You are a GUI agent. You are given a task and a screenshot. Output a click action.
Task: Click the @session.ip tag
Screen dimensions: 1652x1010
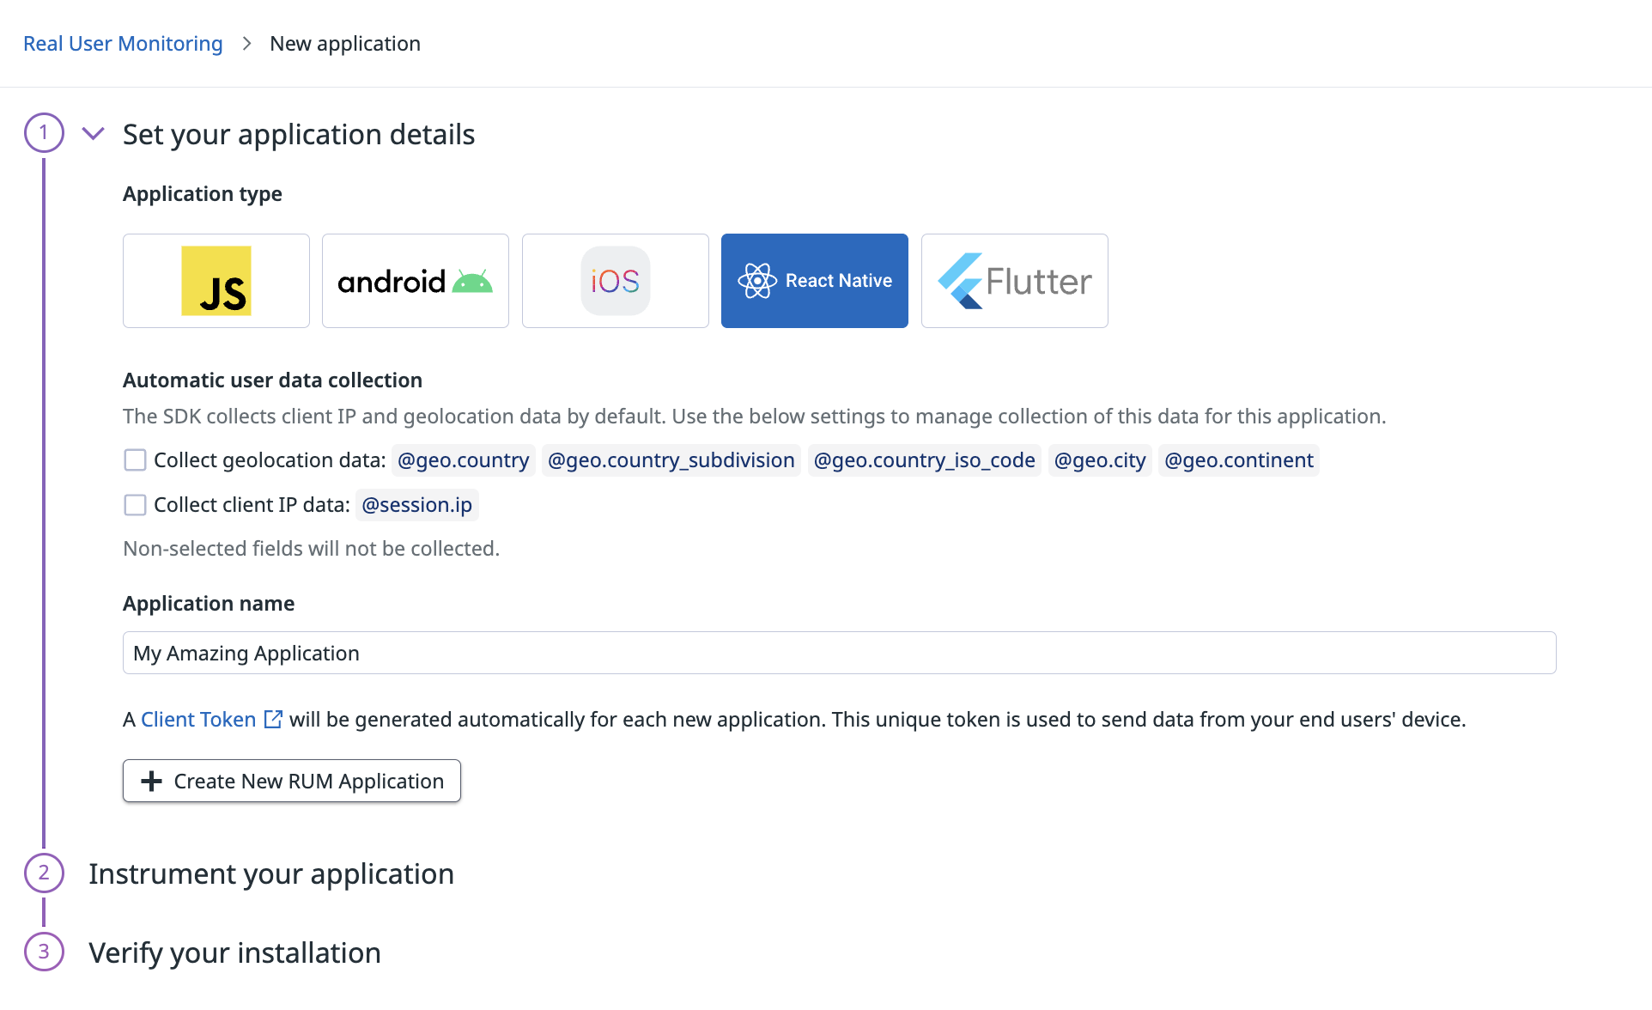[x=417, y=505]
